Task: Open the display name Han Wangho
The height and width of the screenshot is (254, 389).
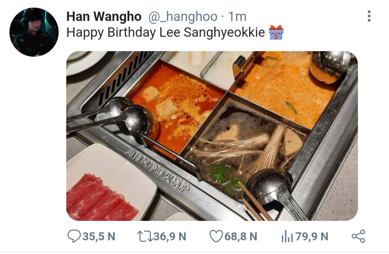Action: tap(104, 17)
